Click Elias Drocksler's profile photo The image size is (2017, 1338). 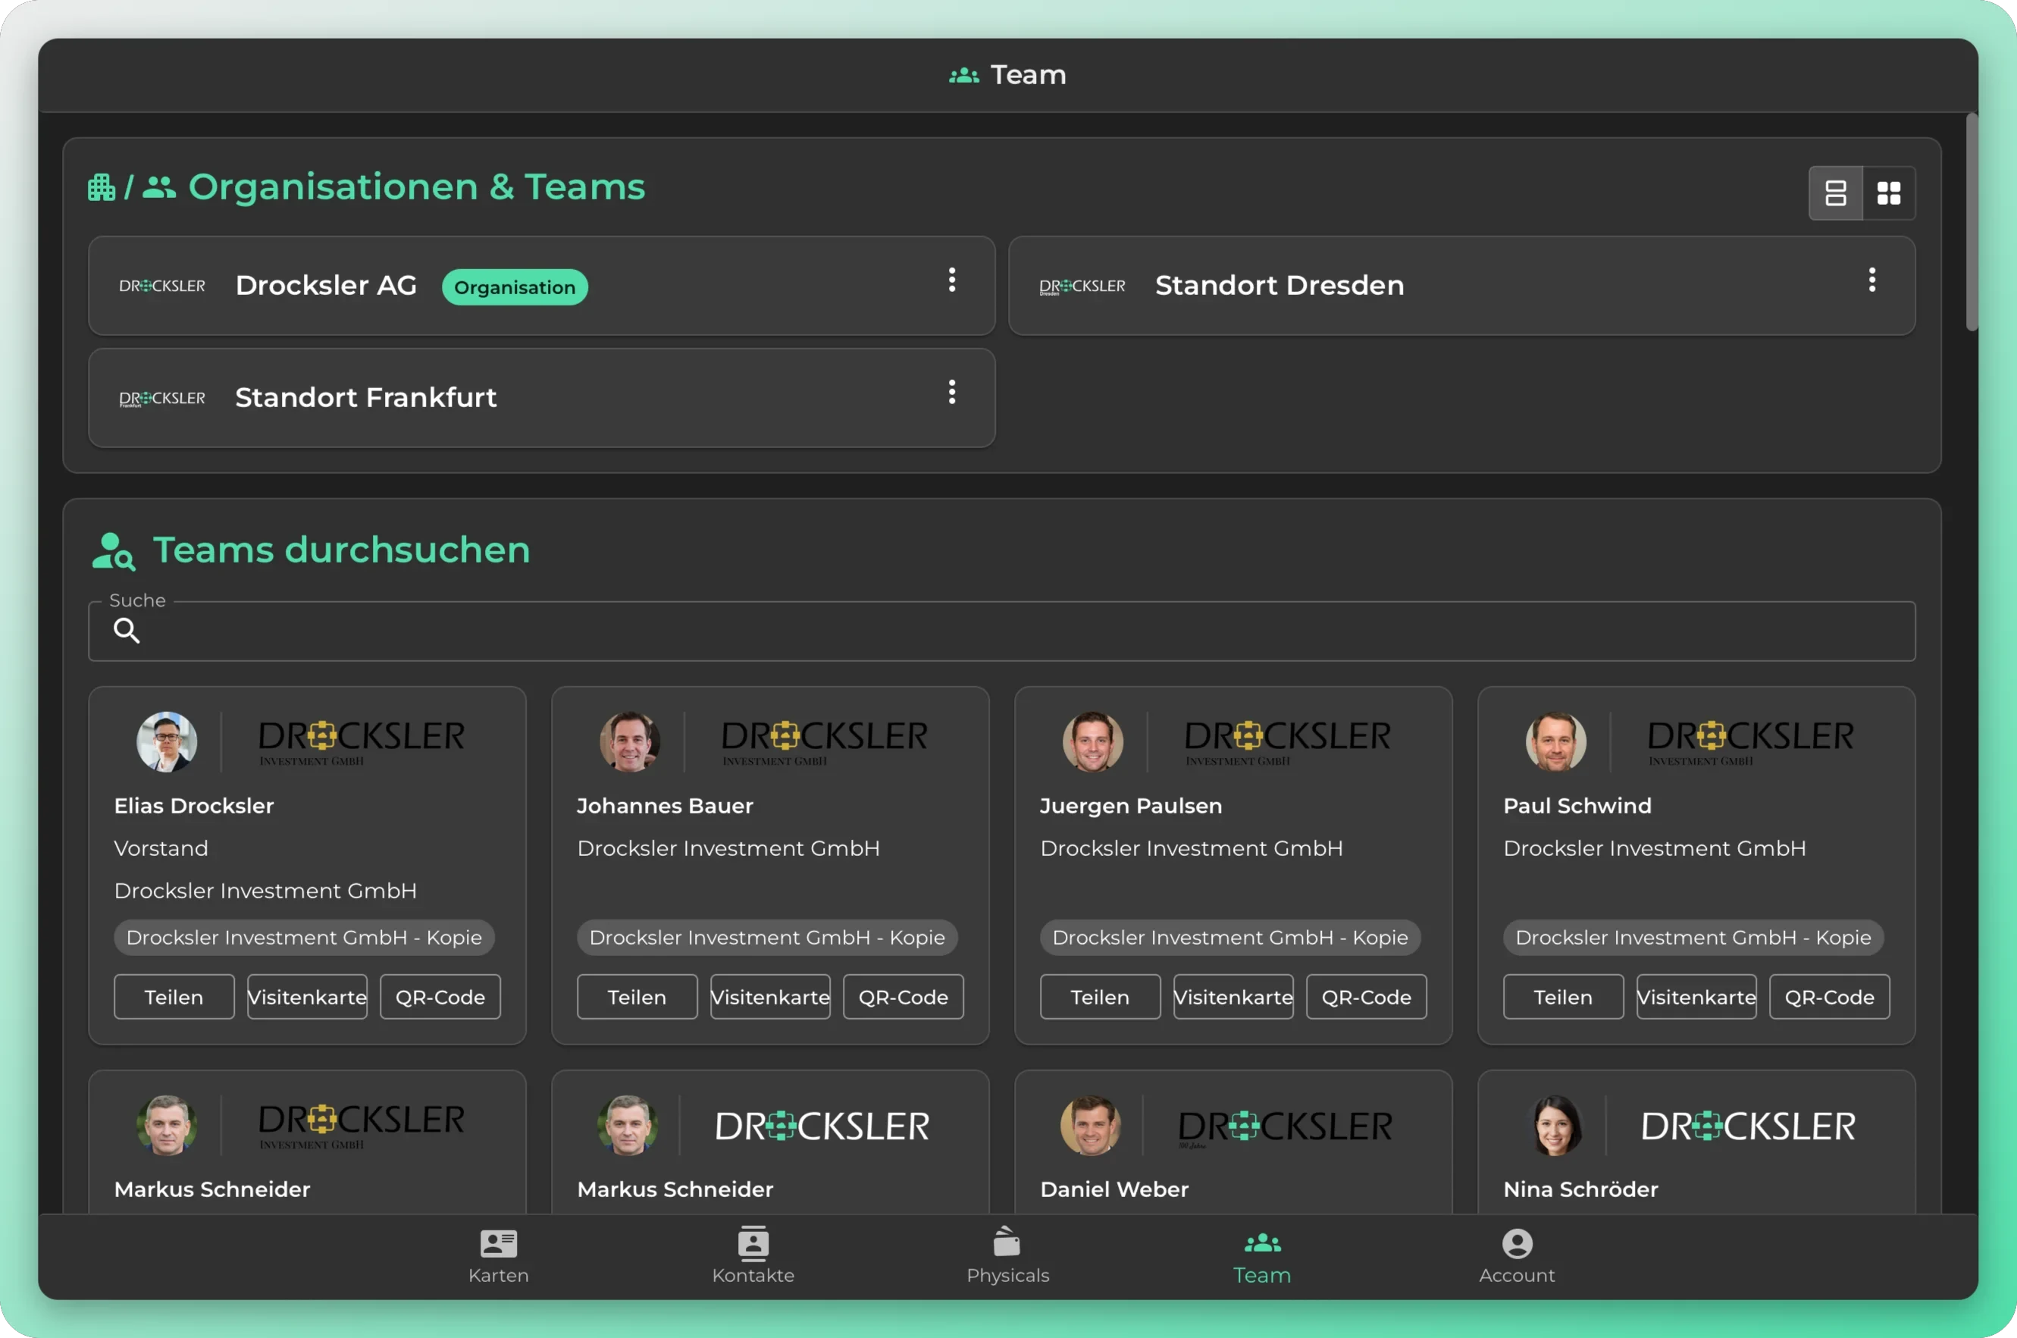point(166,741)
